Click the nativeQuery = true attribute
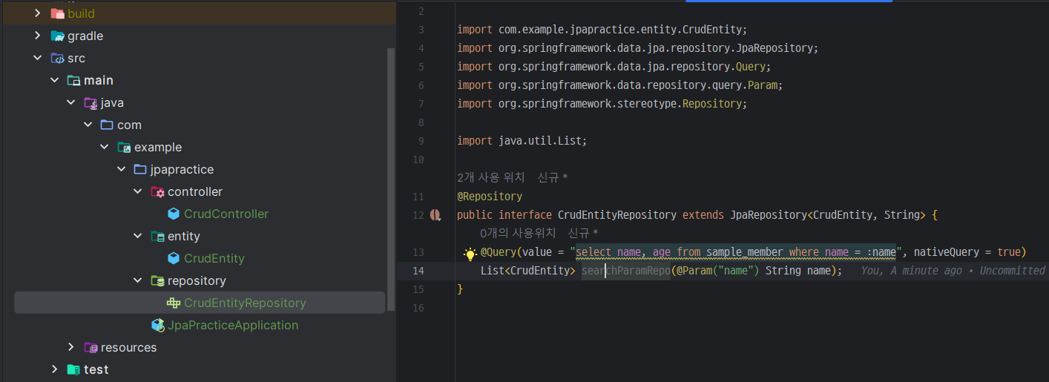The image size is (1049, 382). tap(967, 252)
